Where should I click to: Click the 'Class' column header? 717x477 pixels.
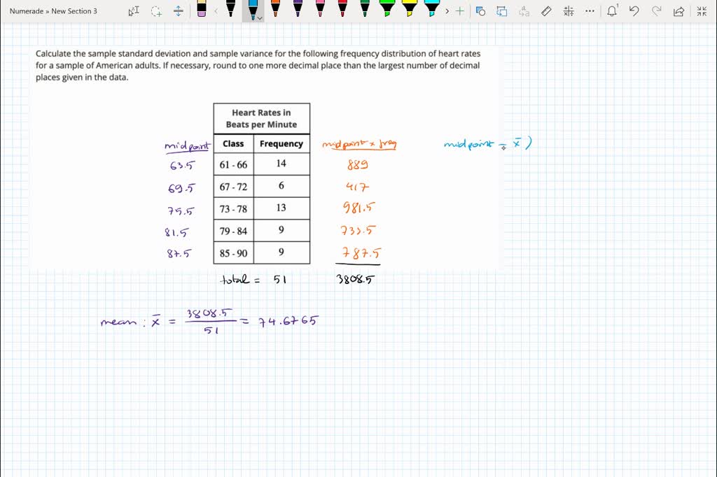[x=233, y=143]
